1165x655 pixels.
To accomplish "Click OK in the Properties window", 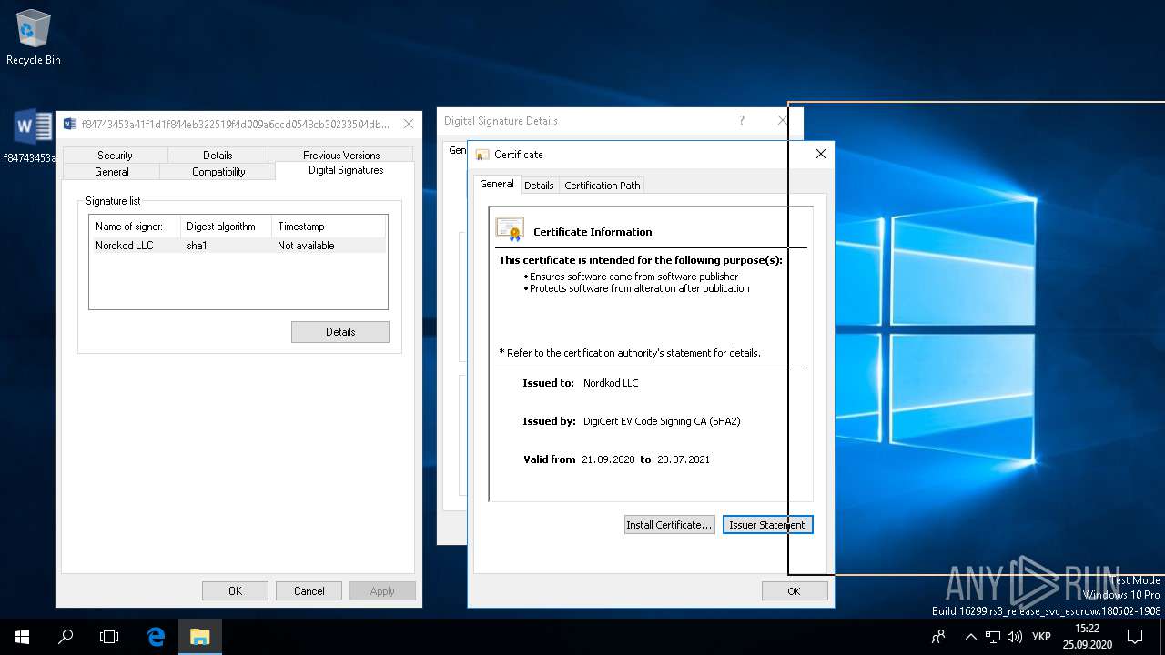I will [235, 591].
